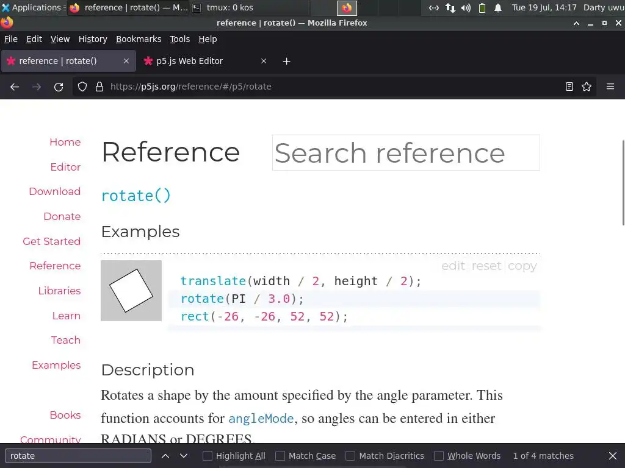Click the rotated square example canvas
Screen dimensions: 625x468
pos(131,291)
